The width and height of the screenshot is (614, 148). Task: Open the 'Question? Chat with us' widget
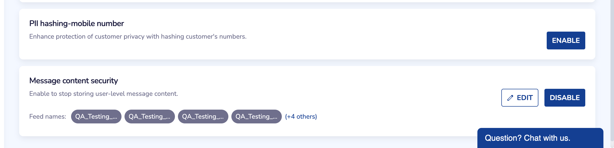click(x=540, y=138)
